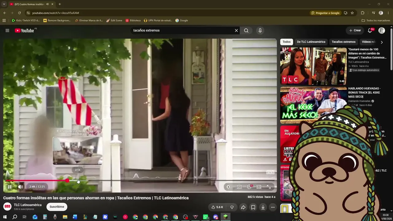393x221 pixels.
Task: Turn on subtitles in the player
Action: pyautogui.click(x=239, y=187)
